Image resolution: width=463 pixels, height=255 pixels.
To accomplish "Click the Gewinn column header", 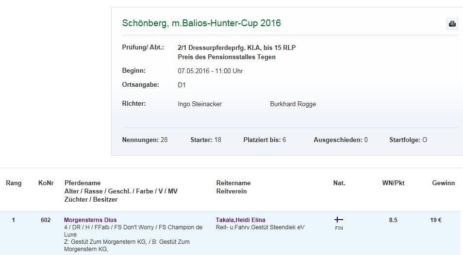I will [x=444, y=183].
